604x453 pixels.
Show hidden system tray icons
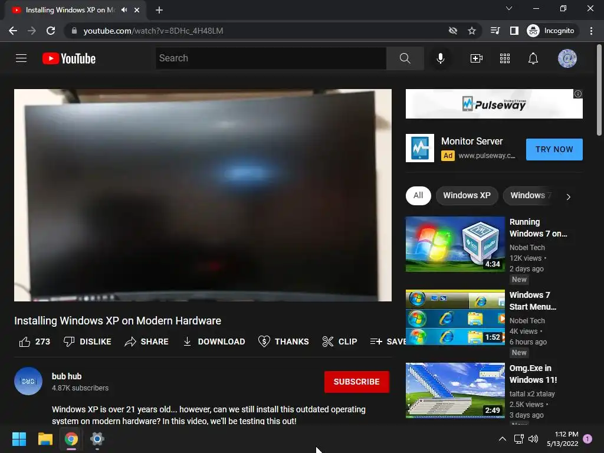coord(503,439)
